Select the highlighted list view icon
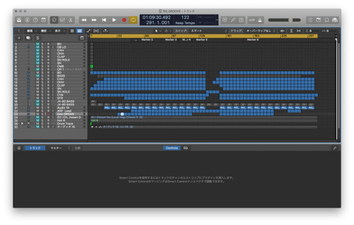This screenshot has height=225, width=354. pos(80,31)
